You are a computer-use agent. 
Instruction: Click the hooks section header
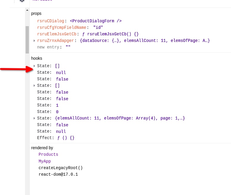click(37, 58)
